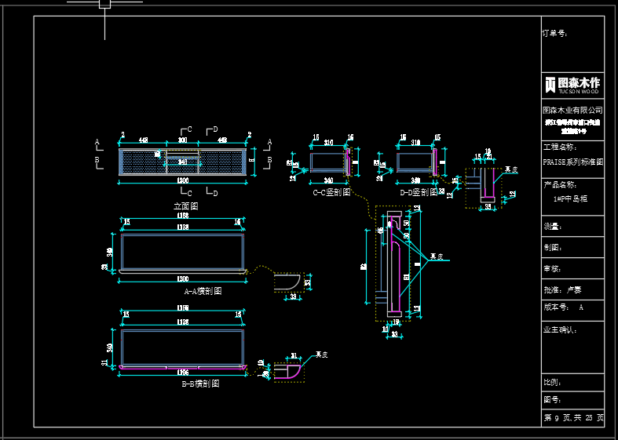Click the 图森木业有限公司 company name
Screen dimensions: 618x440
click(572, 110)
